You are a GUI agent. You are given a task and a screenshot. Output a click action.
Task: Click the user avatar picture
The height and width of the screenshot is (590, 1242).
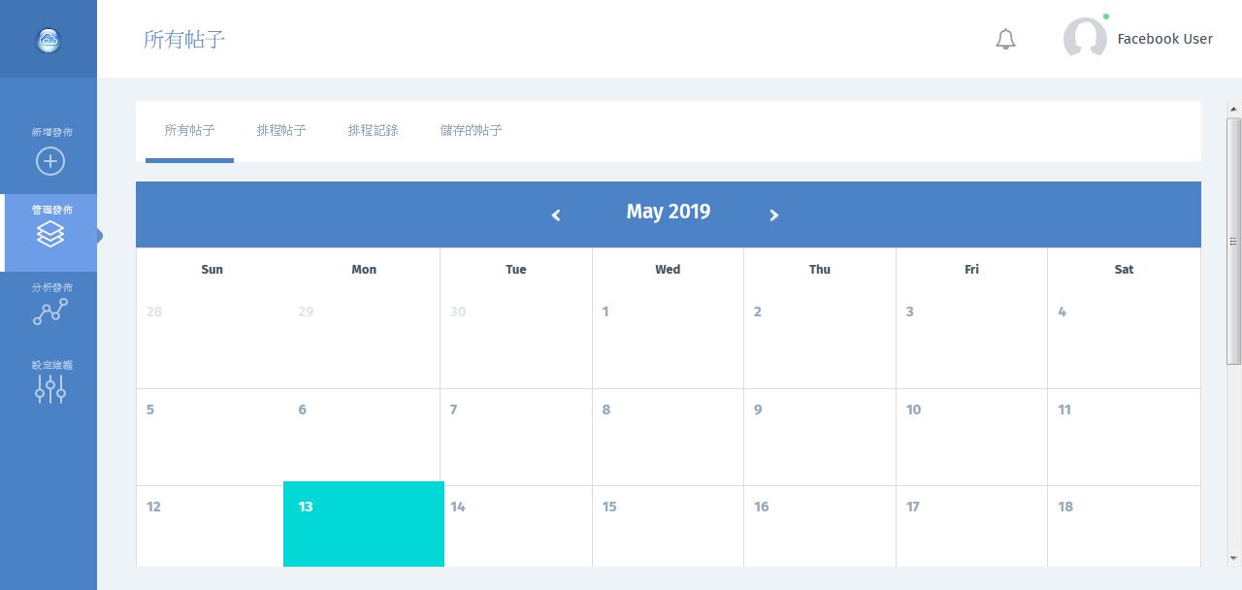tap(1085, 39)
